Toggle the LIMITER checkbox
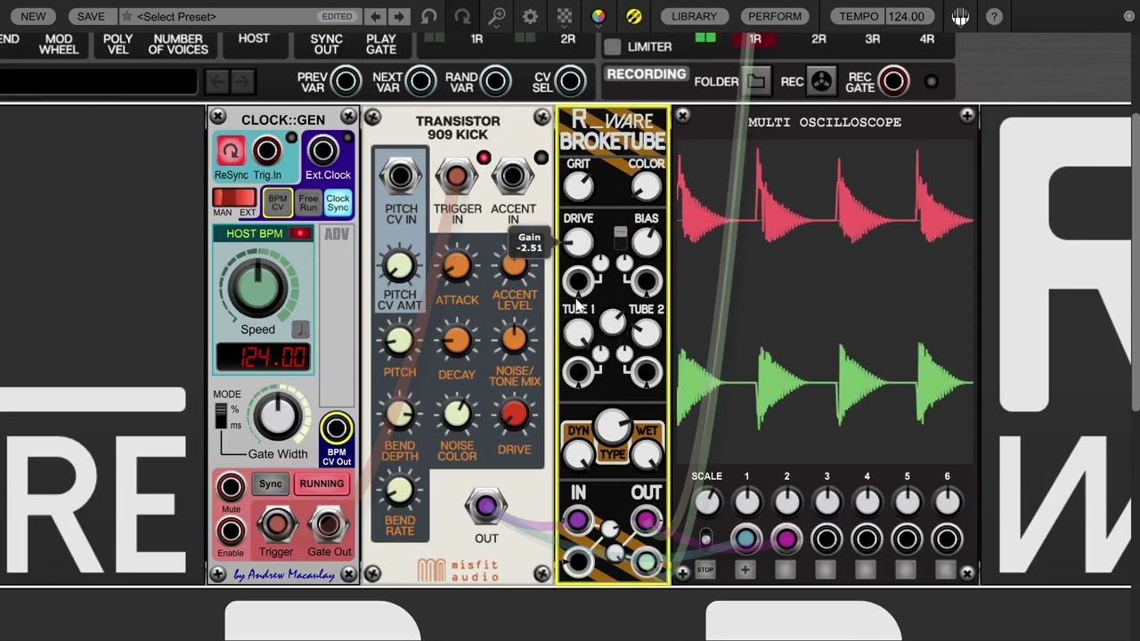Viewport: 1140px width, 641px height. [x=613, y=46]
